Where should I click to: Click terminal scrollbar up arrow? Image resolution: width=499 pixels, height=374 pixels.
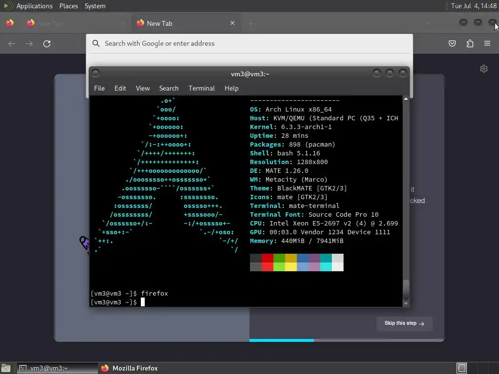point(406,99)
